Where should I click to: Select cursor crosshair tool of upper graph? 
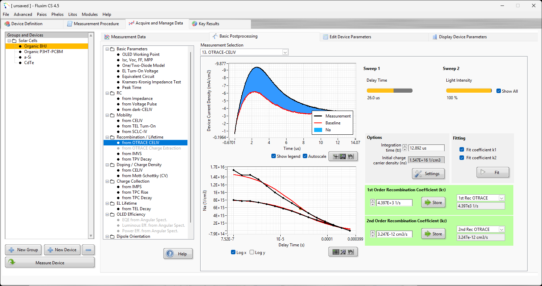pyautogui.click(x=336, y=156)
